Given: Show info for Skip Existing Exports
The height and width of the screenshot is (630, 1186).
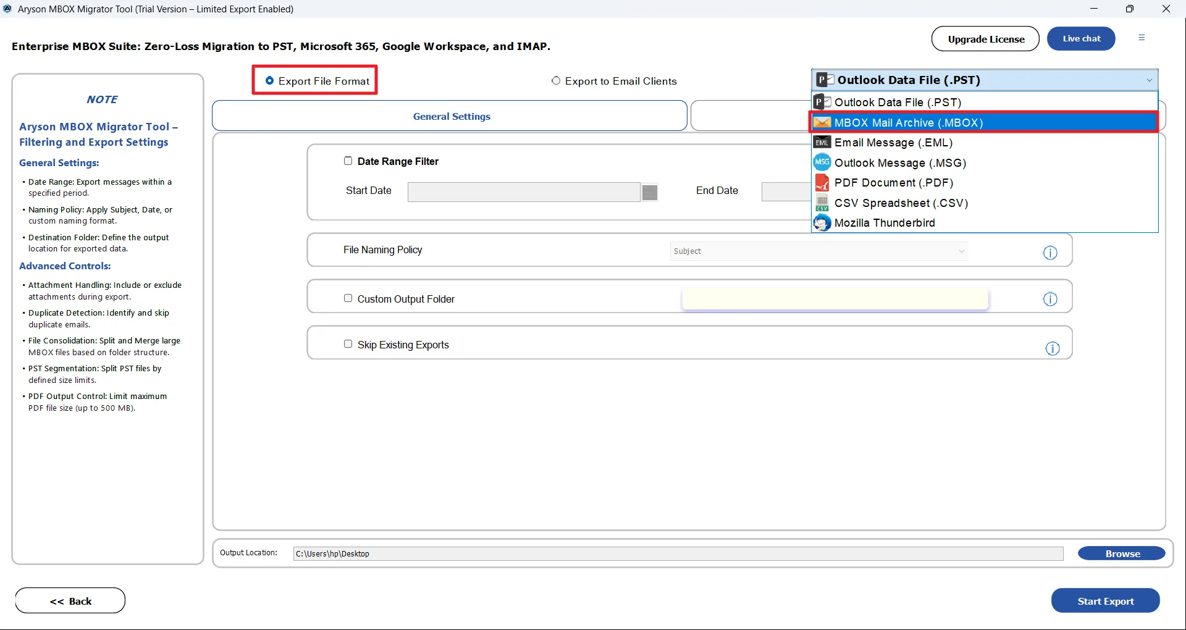Looking at the screenshot, I should [1053, 348].
